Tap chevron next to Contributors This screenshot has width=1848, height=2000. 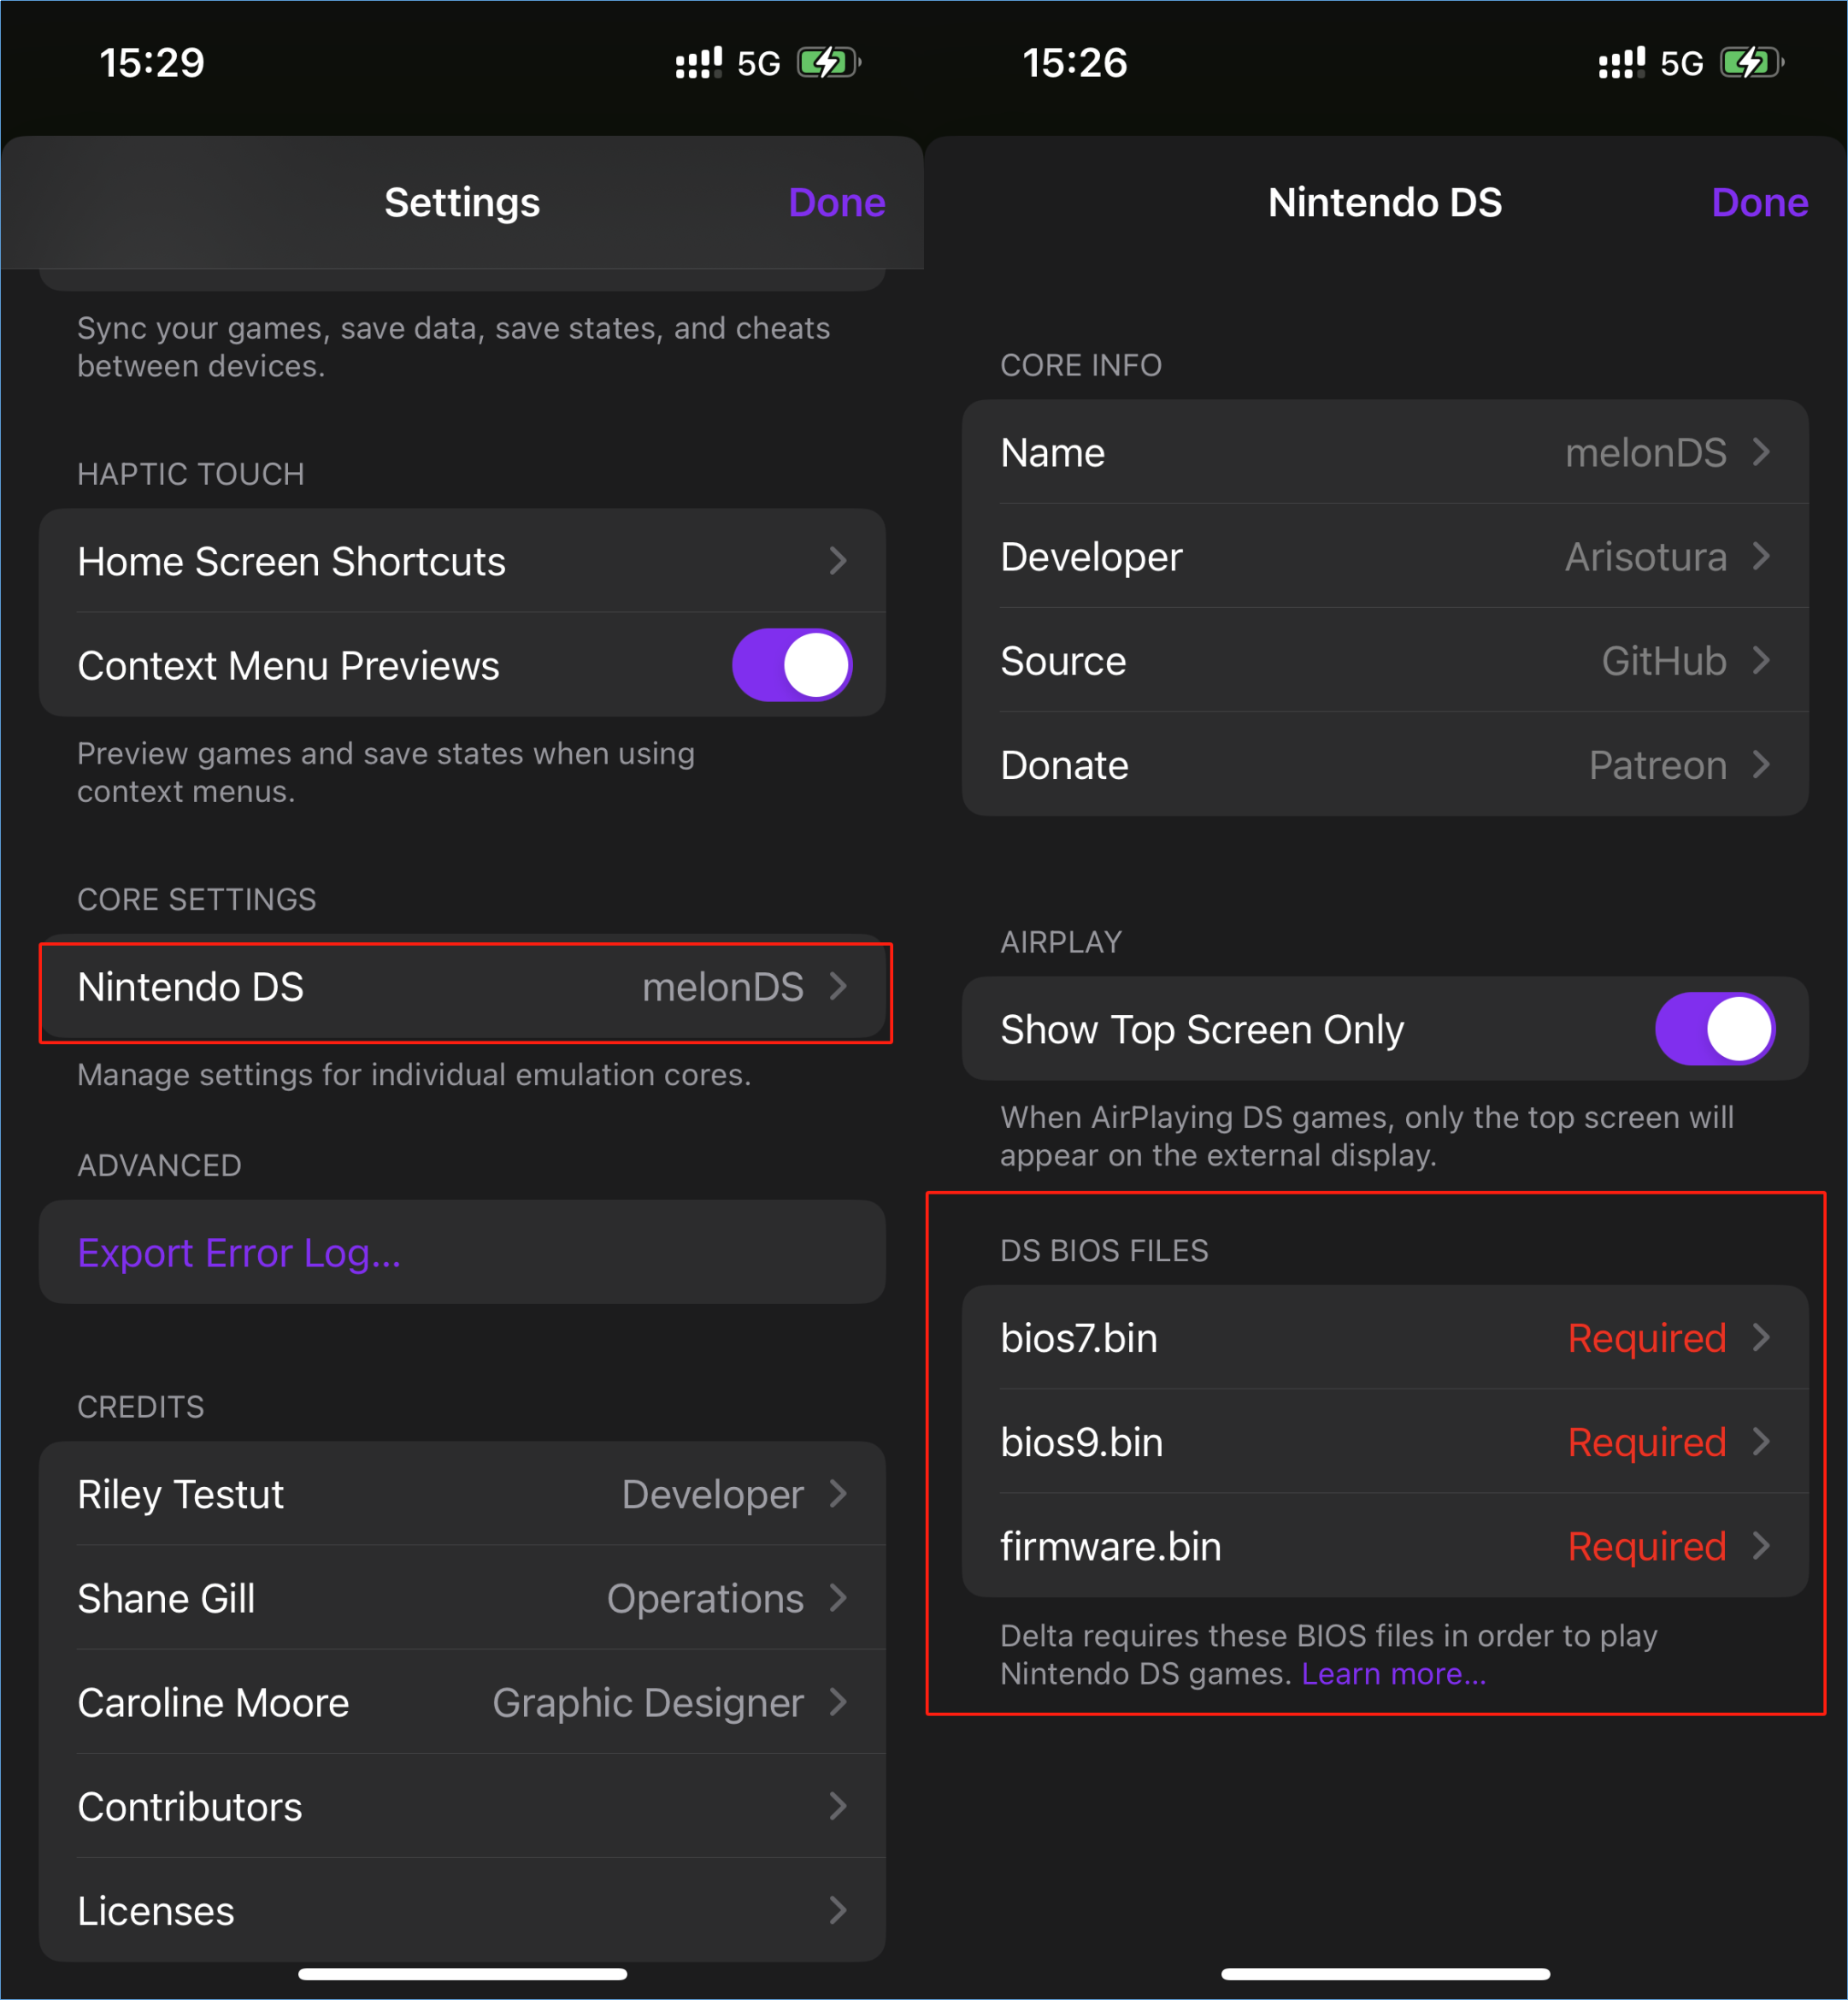tap(838, 1807)
